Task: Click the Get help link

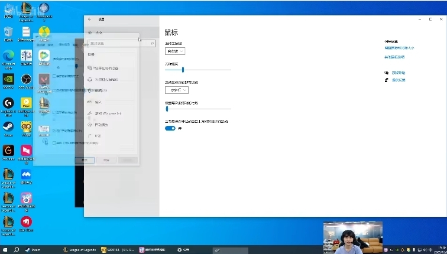Action: (x=397, y=72)
